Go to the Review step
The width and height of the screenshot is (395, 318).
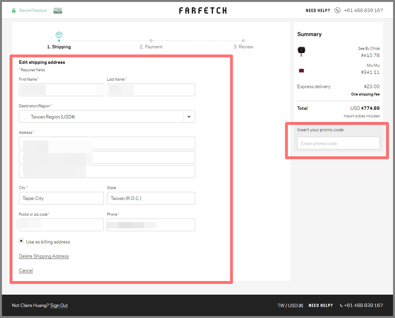[x=243, y=46]
